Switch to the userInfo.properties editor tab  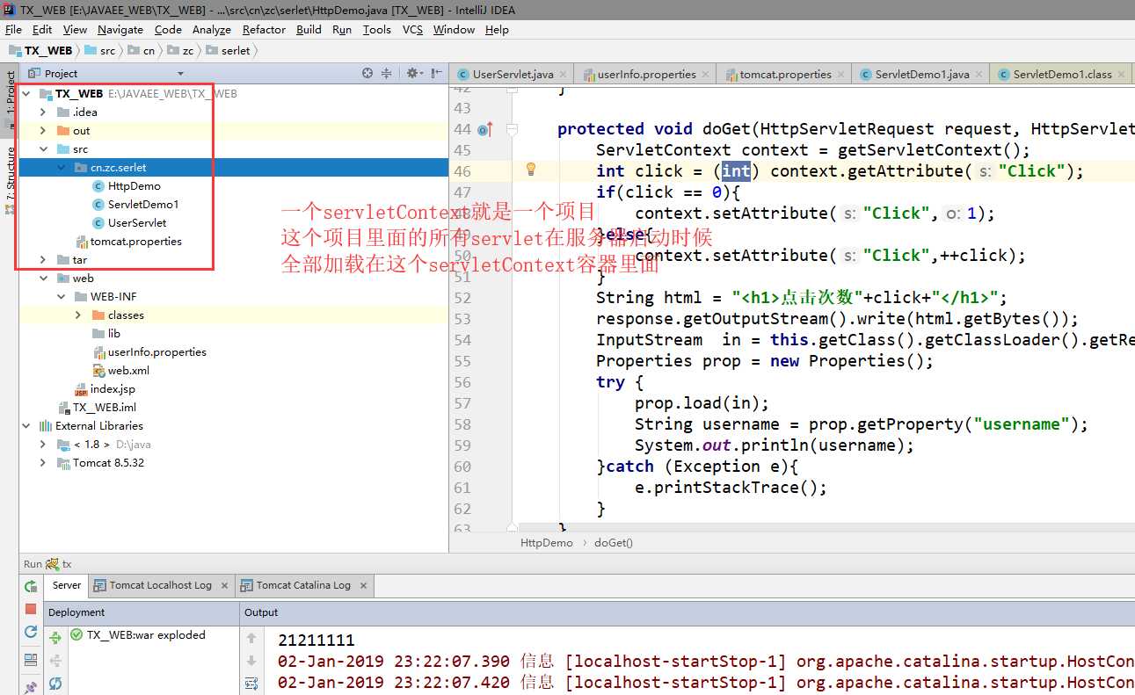pos(646,75)
